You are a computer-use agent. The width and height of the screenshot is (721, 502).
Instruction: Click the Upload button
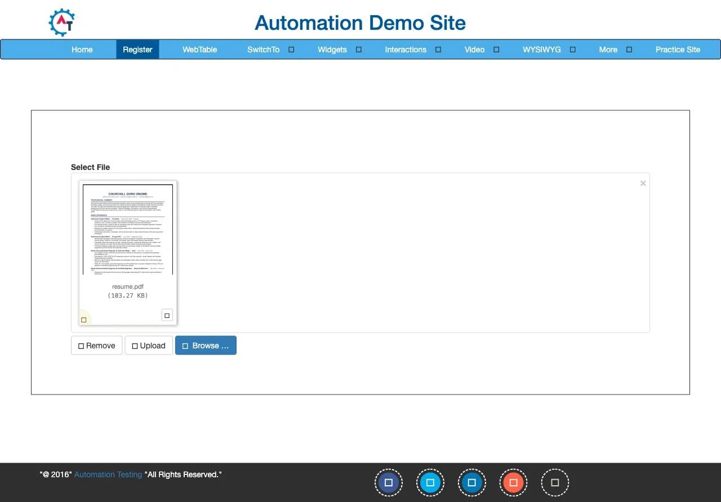pyautogui.click(x=149, y=346)
